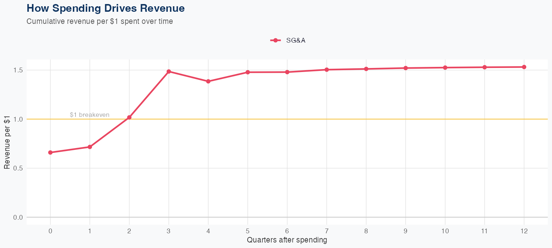Click the quarter 2 breakeven crossing point
The width and height of the screenshot is (552, 248).
[129, 118]
